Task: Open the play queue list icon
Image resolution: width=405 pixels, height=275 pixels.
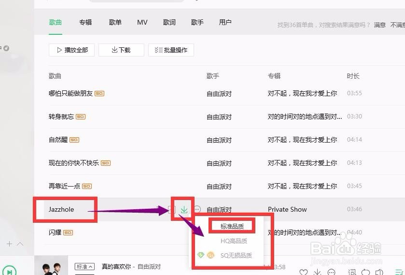Action: coord(399,272)
